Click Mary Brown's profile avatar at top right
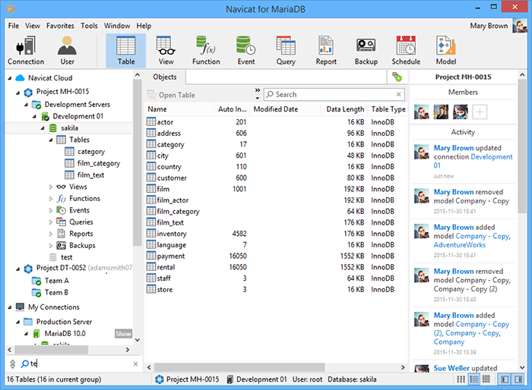The height and width of the screenshot is (390, 532). [x=519, y=26]
